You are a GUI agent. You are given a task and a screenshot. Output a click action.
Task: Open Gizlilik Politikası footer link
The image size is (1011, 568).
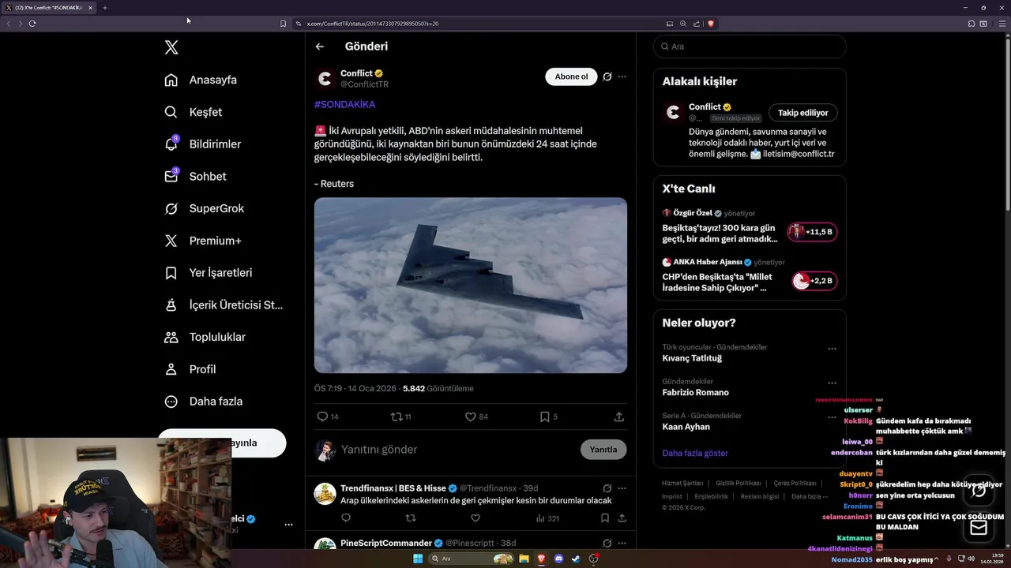point(739,483)
